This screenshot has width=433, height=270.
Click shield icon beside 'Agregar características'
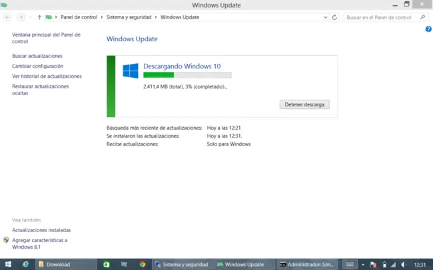coord(6,240)
